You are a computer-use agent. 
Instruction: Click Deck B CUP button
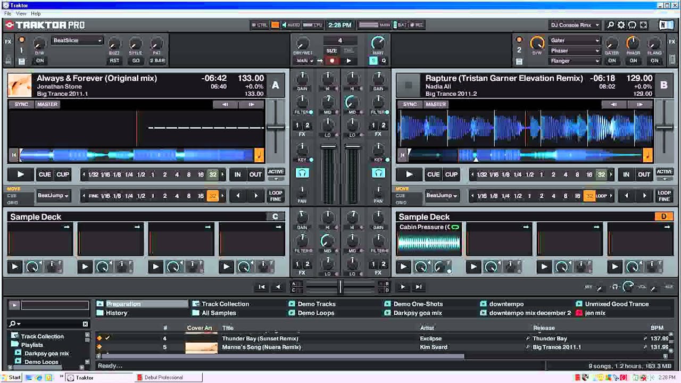tap(451, 174)
